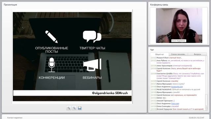This screenshot has width=211, height=119.
Task: Select Сергей Колесник's message about запись вебинара
Action: tap(176, 69)
